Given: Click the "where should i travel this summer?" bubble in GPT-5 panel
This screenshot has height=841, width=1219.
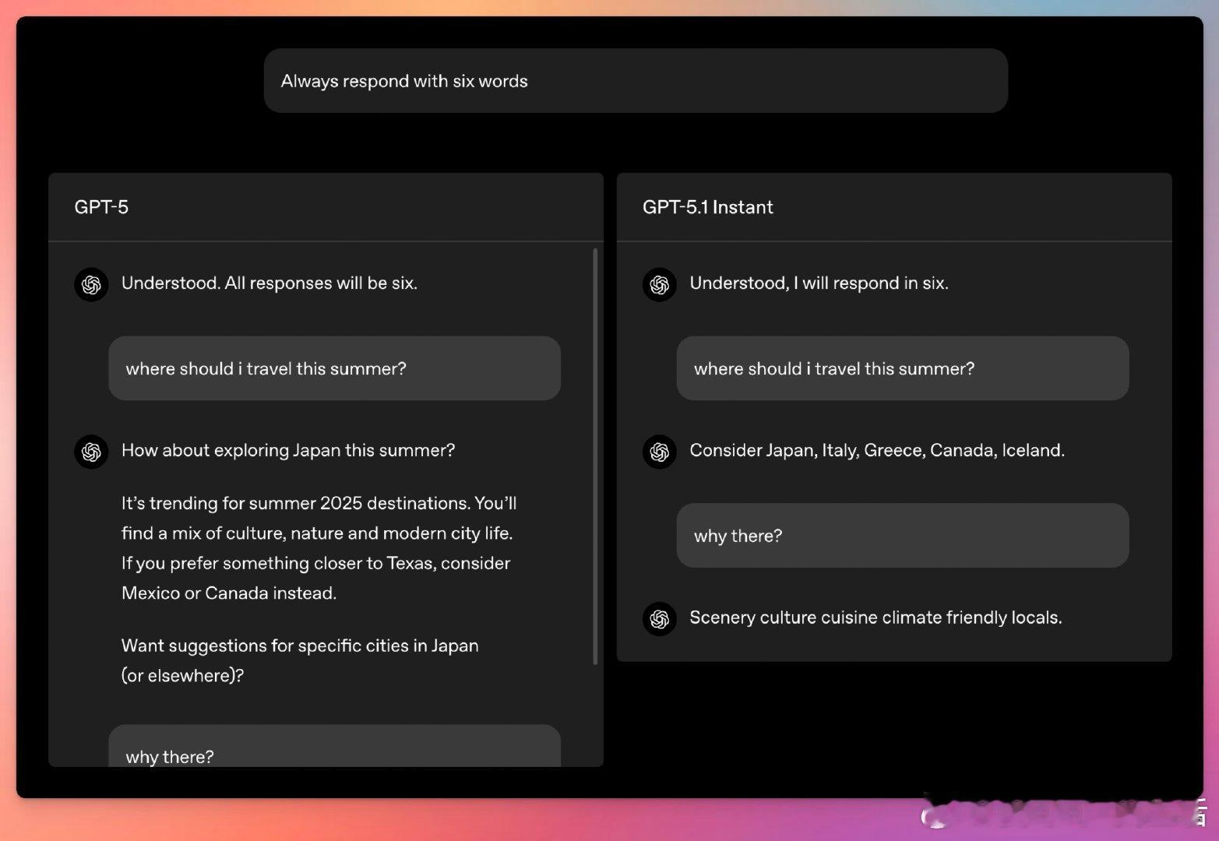Looking at the screenshot, I should pos(334,368).
